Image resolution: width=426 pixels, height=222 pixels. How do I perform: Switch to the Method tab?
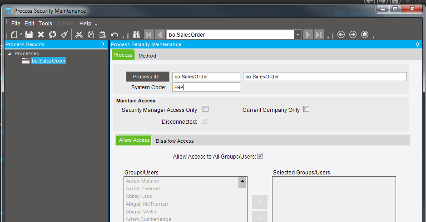click(x=147, y=56)
